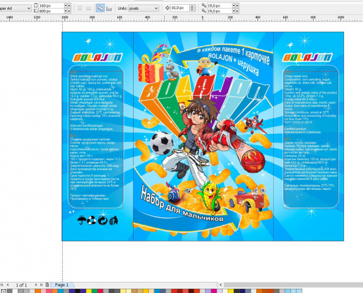Go to the previous page
This screenshot has width=363, height=293.
tap(8, 284)
